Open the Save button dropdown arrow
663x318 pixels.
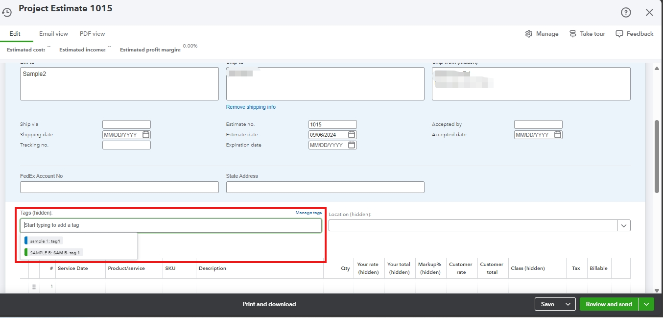[568, 304]
